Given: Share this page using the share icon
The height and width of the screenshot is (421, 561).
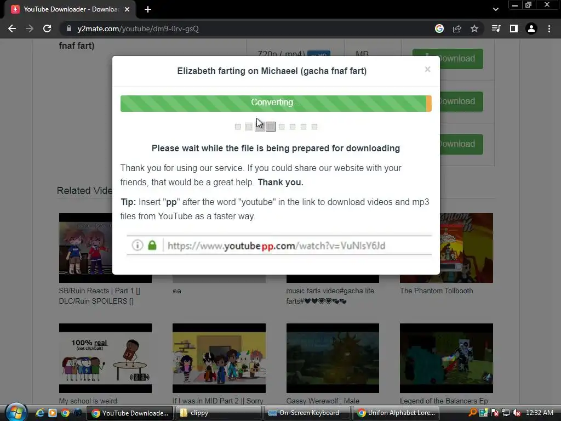Looking at the screenshot, I should [457, 29].
